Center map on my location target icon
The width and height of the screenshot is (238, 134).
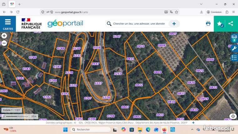(233, 116)
